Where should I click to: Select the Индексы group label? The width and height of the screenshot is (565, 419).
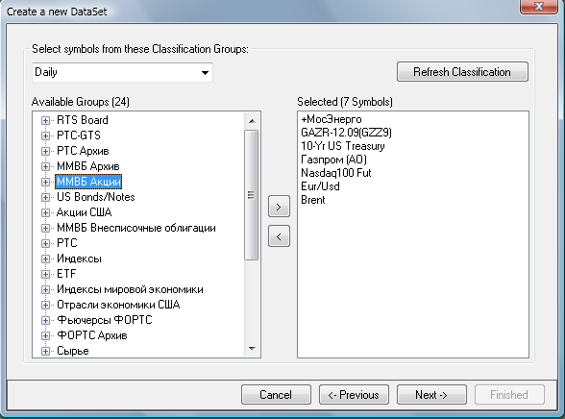(x=79, y=259)
